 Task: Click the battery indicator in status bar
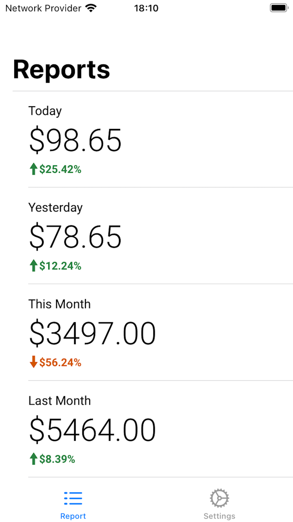pos(278,7)
